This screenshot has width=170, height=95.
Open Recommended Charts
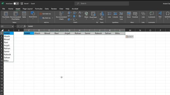[61, 16]
